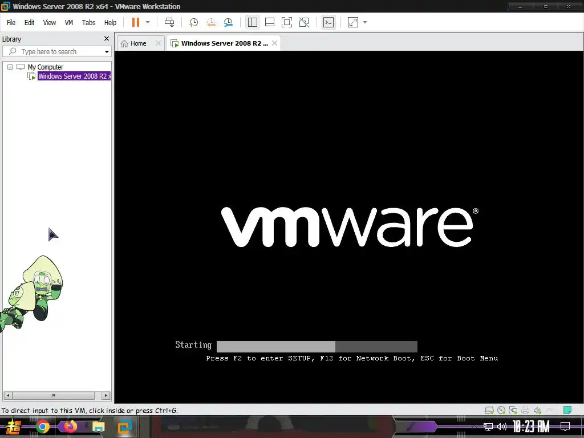
Task: Open the VM menu
Action: pyautogui.click(x=69, y=23)
